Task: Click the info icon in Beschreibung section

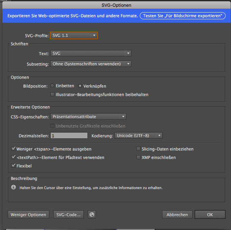Action: 14,187
